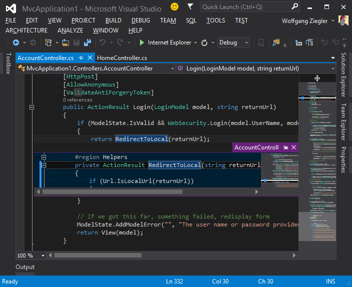Click the Refresh browser icon
This screenshot has width=352, height=287.
tap(204, 42)
